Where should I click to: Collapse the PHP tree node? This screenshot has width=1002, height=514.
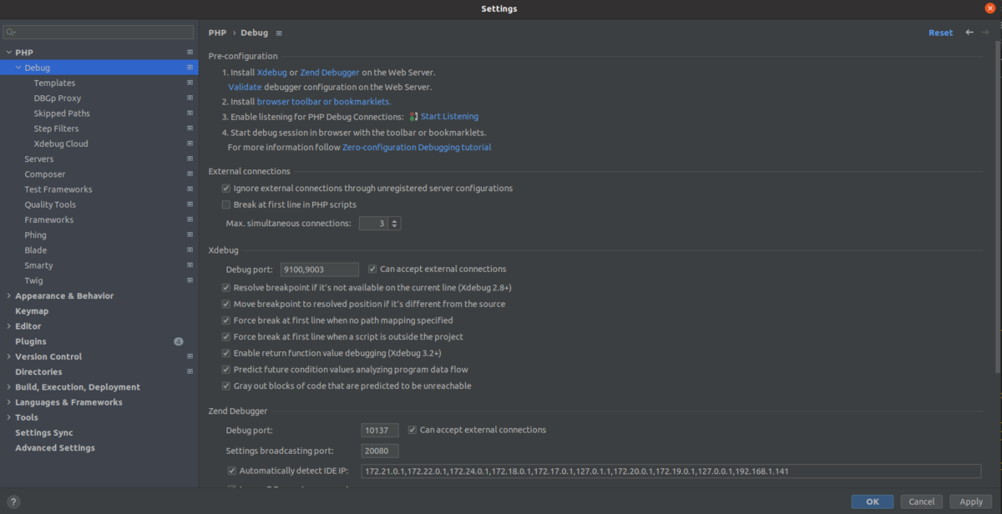click(x=8, y=53)
